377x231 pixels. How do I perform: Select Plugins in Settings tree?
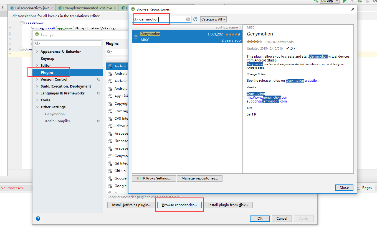click(x=67, y=73)
